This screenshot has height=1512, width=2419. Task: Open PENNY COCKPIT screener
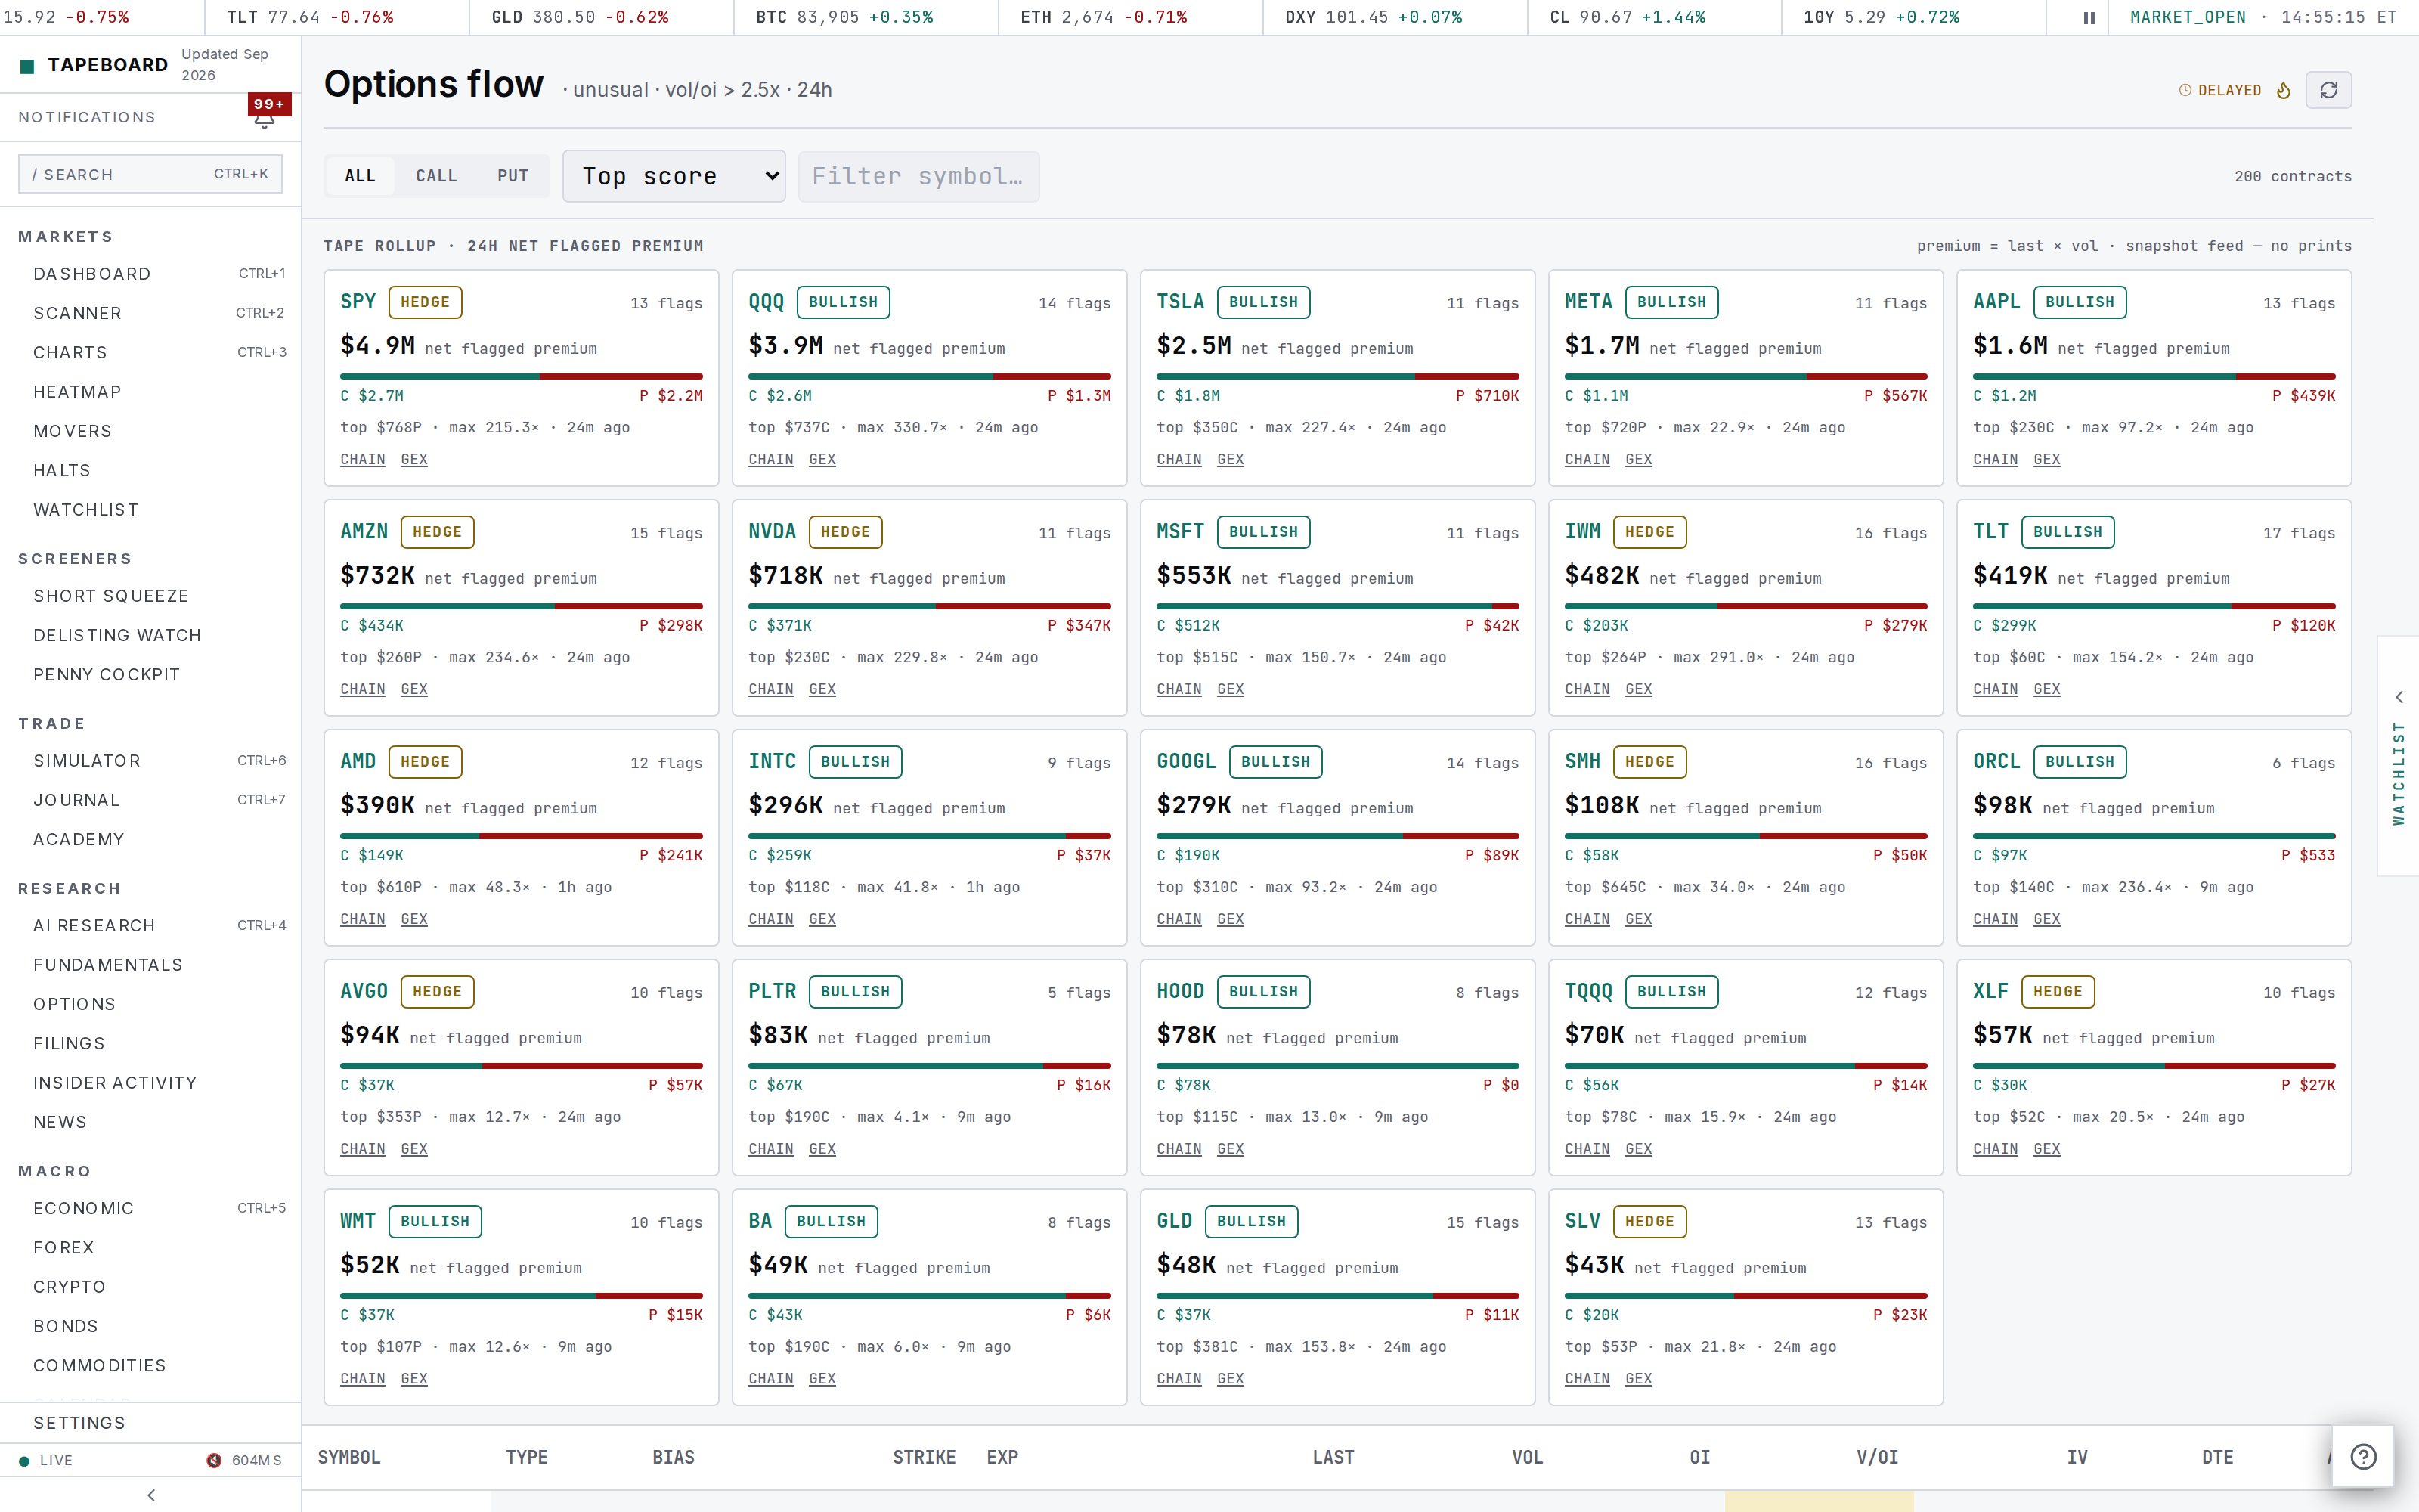pyautogui.click(x=150, y=675)
